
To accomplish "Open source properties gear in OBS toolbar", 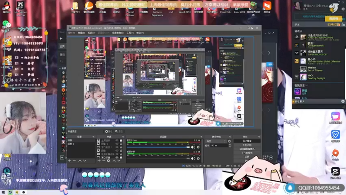I will pos(108,132).
